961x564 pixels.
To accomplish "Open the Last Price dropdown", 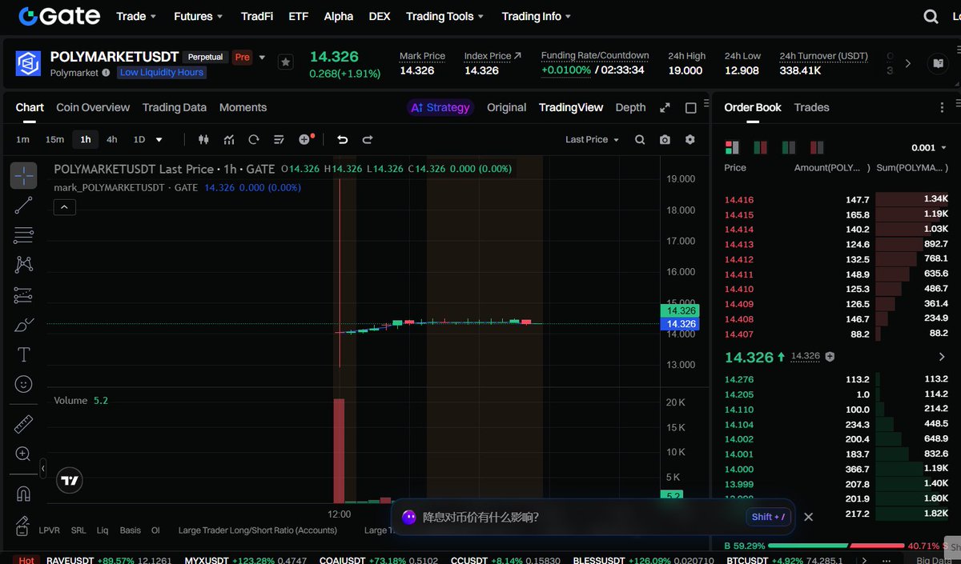I will (592, 139).
